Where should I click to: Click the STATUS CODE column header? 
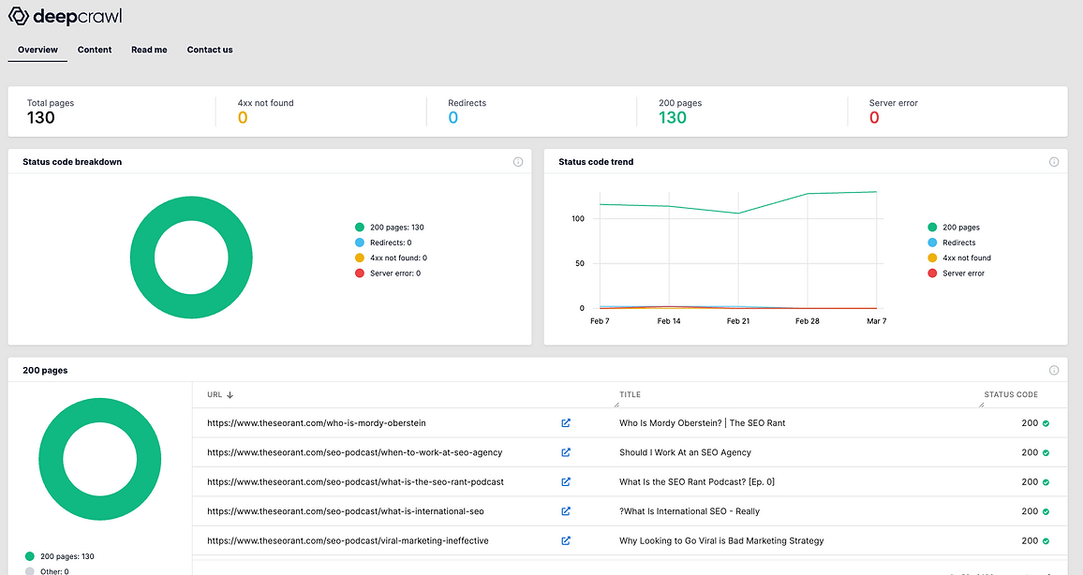1011,395
